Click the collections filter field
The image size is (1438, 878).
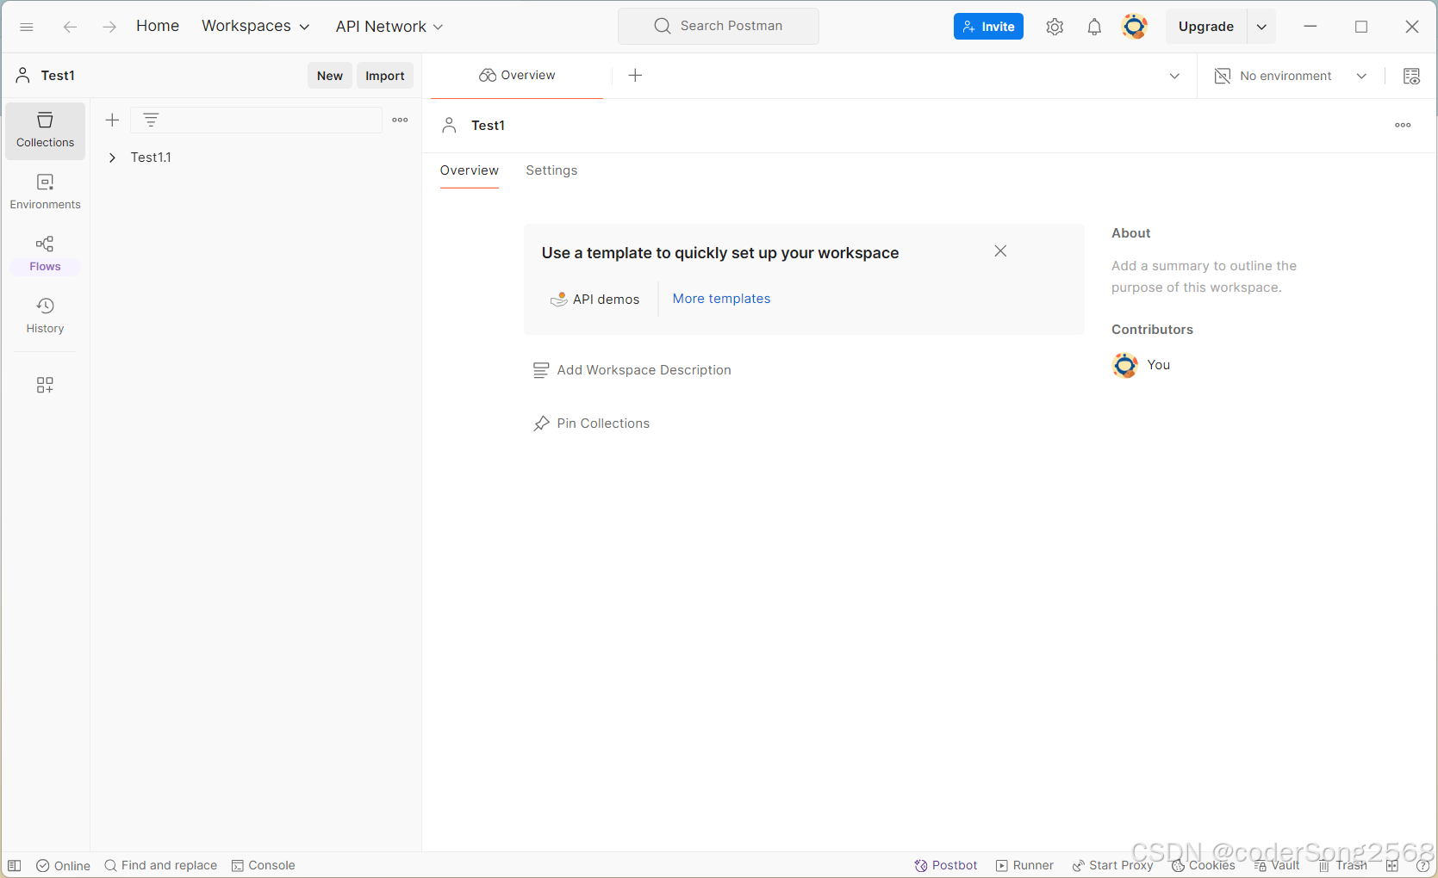[x=256, y=121]
